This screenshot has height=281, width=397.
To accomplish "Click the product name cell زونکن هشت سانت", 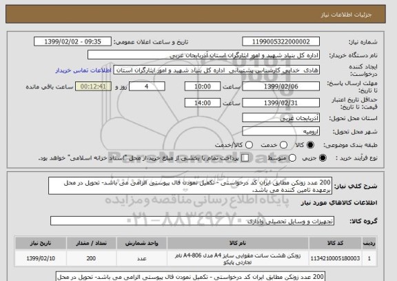I will pyautogui.click(x=238, y=258).
